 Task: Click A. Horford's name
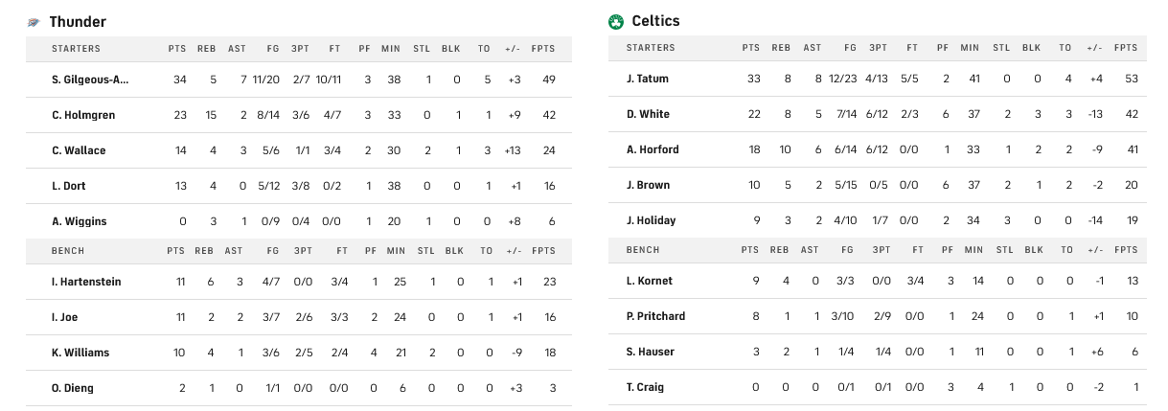pos(653,149)
